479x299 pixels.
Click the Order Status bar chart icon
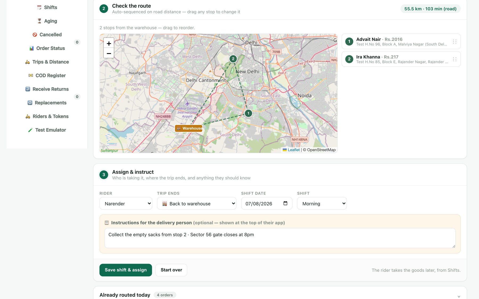pos(31,48)
